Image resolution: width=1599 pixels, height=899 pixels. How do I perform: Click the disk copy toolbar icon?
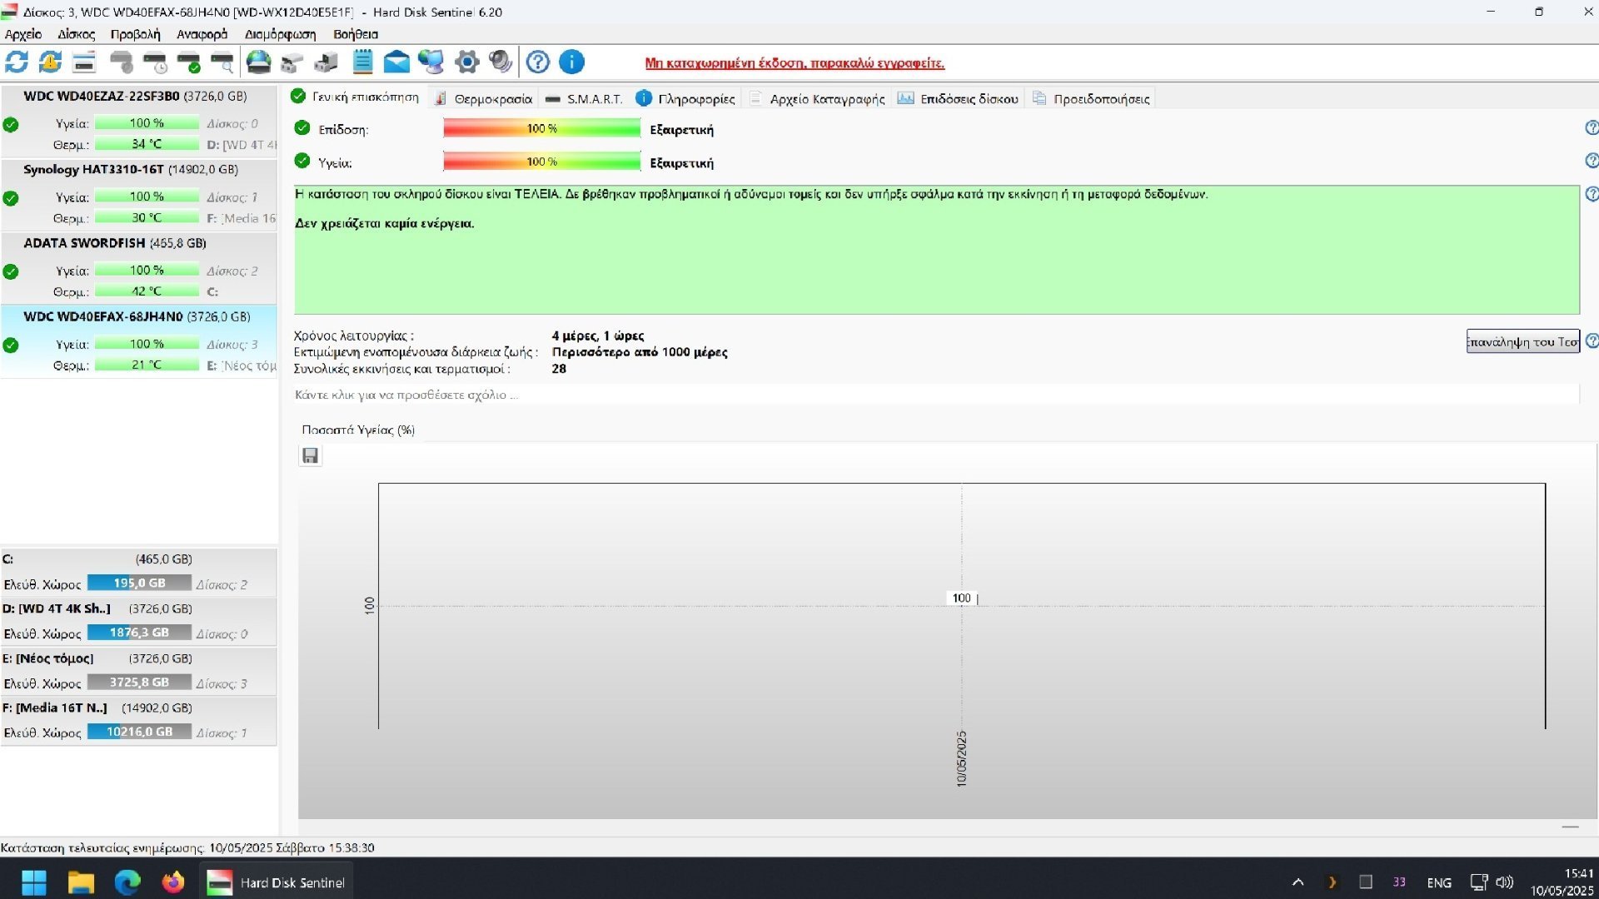(292, 62)
